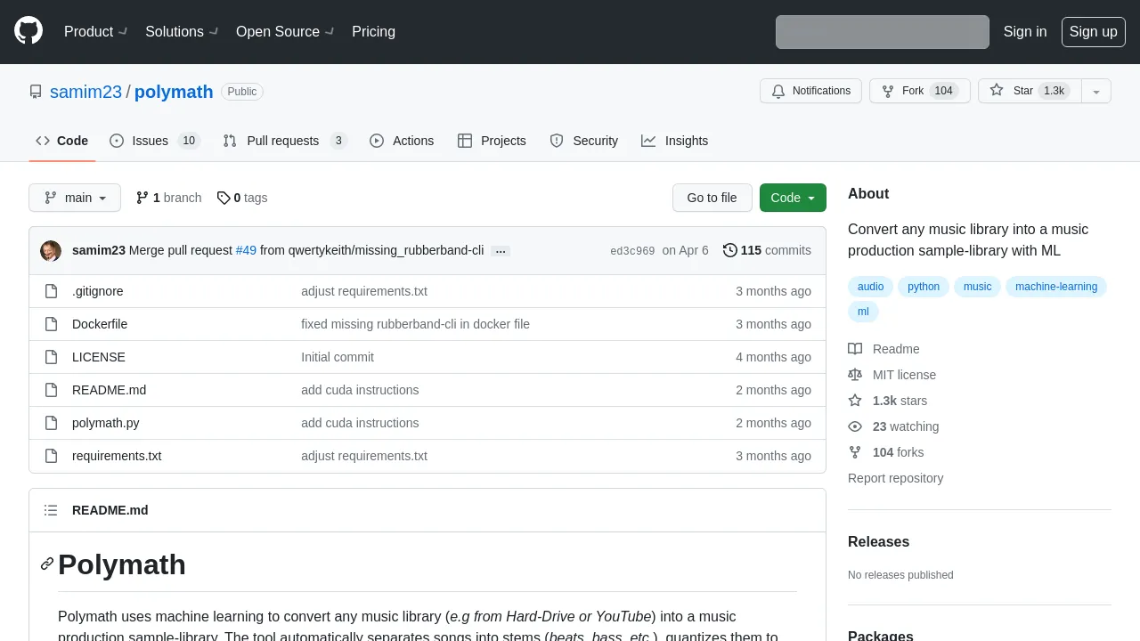Open the Dockerfile file

click(x=100, y=324)
